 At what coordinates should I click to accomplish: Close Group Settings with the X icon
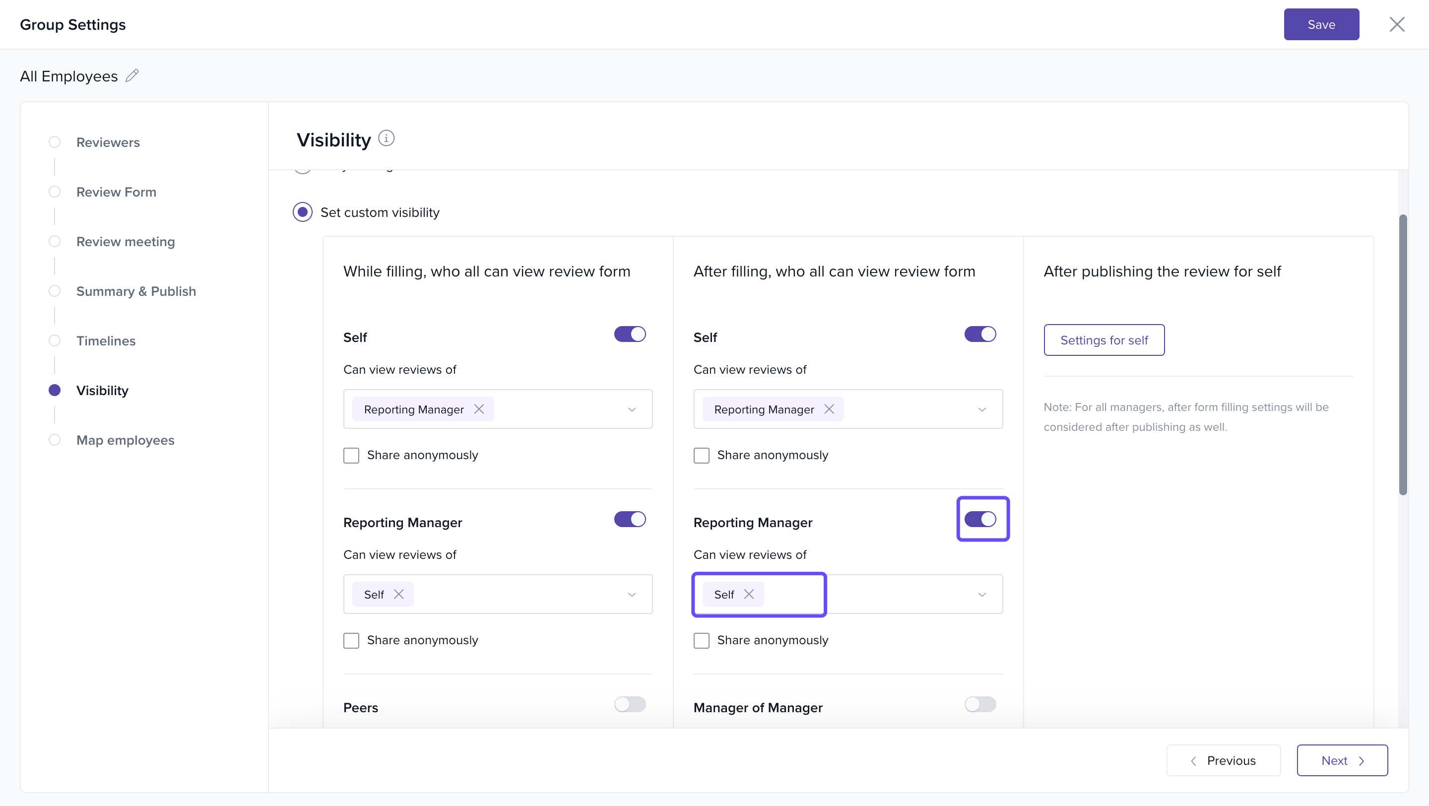(x=1396, y=24)
